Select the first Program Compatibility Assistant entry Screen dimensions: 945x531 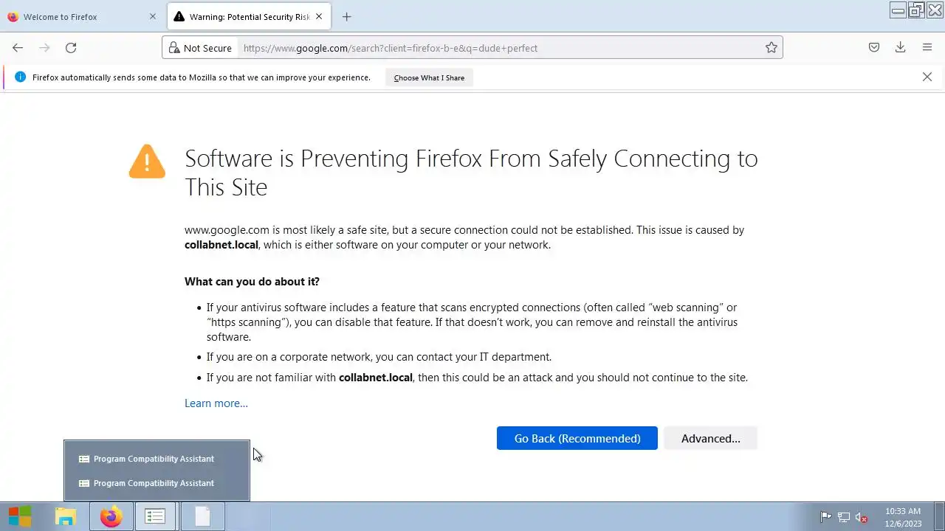154,459
